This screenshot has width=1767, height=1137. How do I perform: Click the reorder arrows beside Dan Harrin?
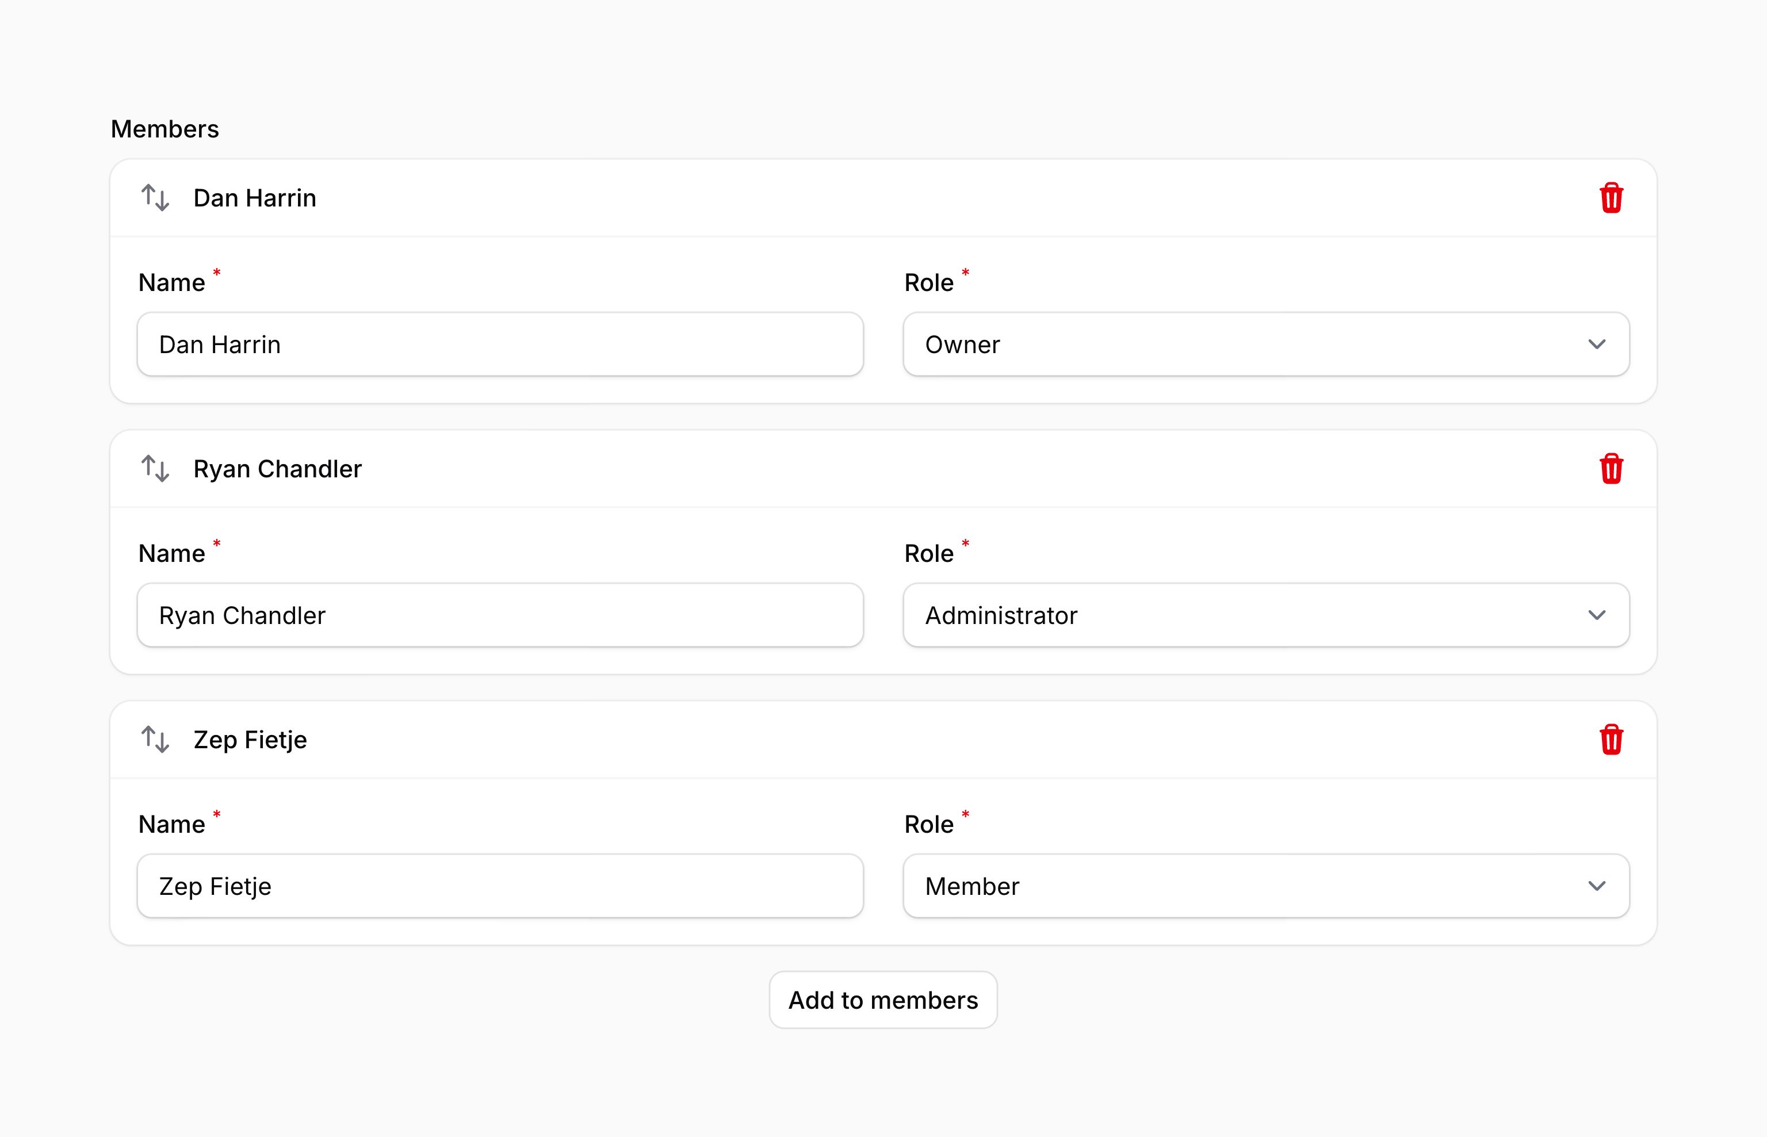(x=155, y=198)
